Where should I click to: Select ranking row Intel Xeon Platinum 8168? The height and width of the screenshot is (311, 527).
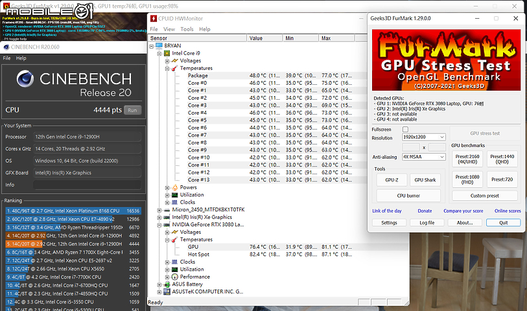tap(73, 211)
